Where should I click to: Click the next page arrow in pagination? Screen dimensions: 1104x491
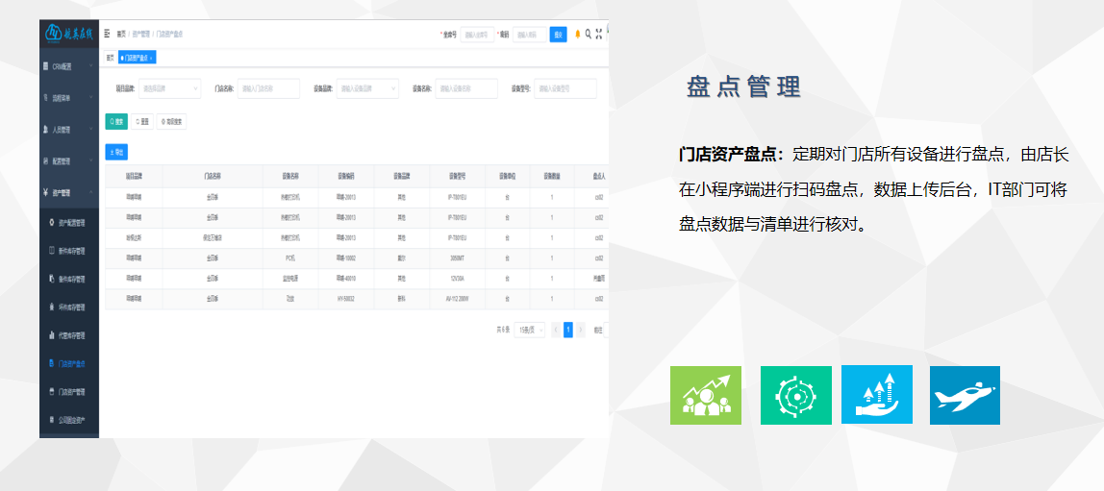(580, 330)
